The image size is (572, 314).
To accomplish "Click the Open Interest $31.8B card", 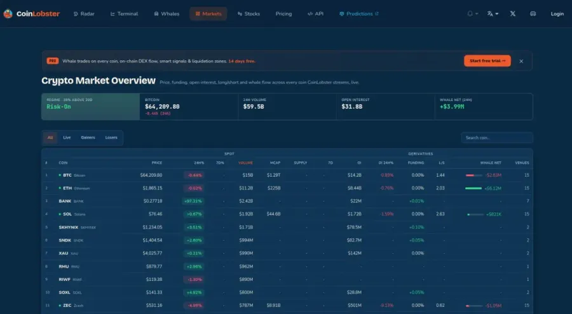I will point(385,107).
